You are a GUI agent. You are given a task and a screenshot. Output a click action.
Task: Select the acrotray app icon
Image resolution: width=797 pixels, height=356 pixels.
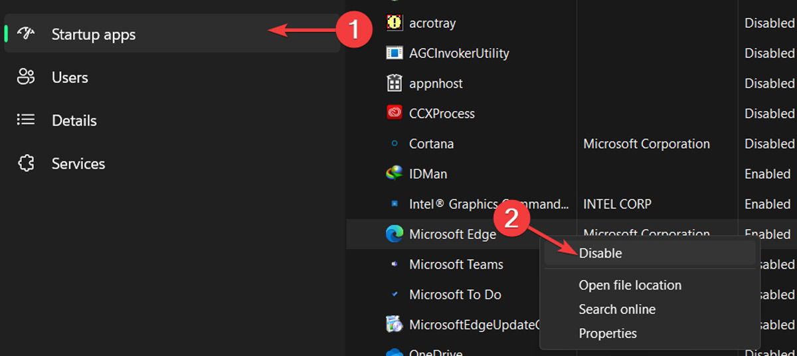[x=395, y=23]
